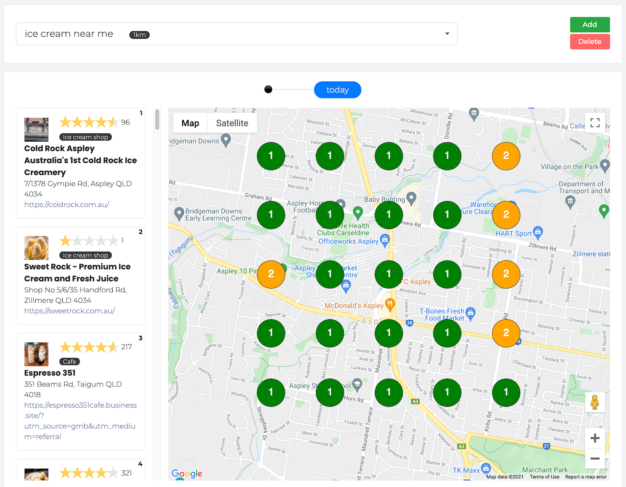Click Baby Bunting location pin
Screen dimensions: 626x487
tap(411, 199)
